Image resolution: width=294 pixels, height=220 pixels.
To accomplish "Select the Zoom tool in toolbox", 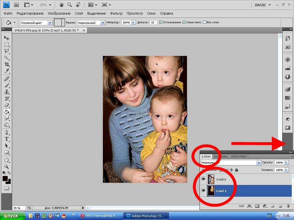I will (7, 166).
